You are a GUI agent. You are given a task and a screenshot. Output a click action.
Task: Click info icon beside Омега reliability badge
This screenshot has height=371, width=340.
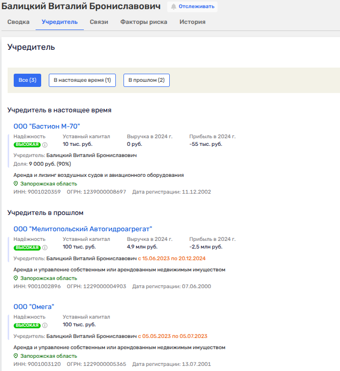pos(45,325)
